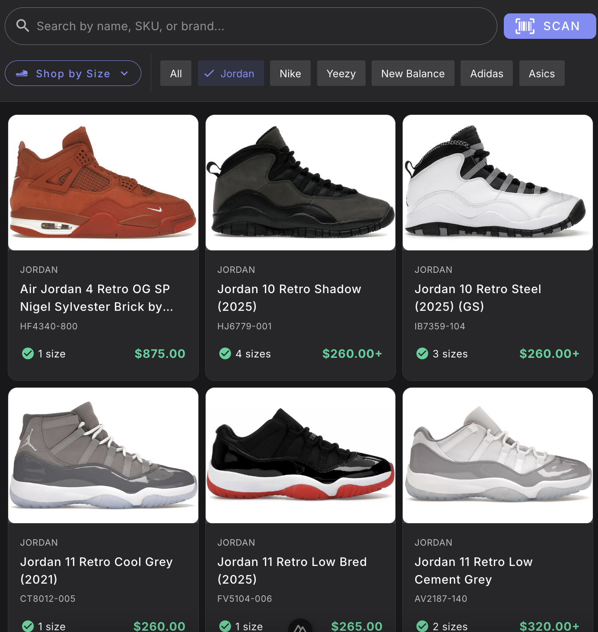Screen dimensions: 598x632
Task: Open the Jordan 10 Retro Steel shoe image
Action: (498, 183)
